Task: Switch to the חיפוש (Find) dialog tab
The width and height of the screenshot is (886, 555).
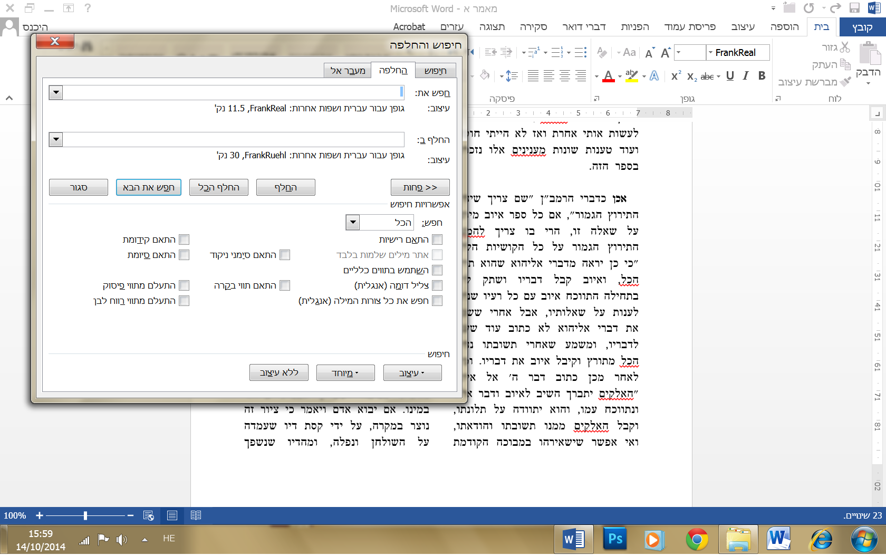Action: 435,71
